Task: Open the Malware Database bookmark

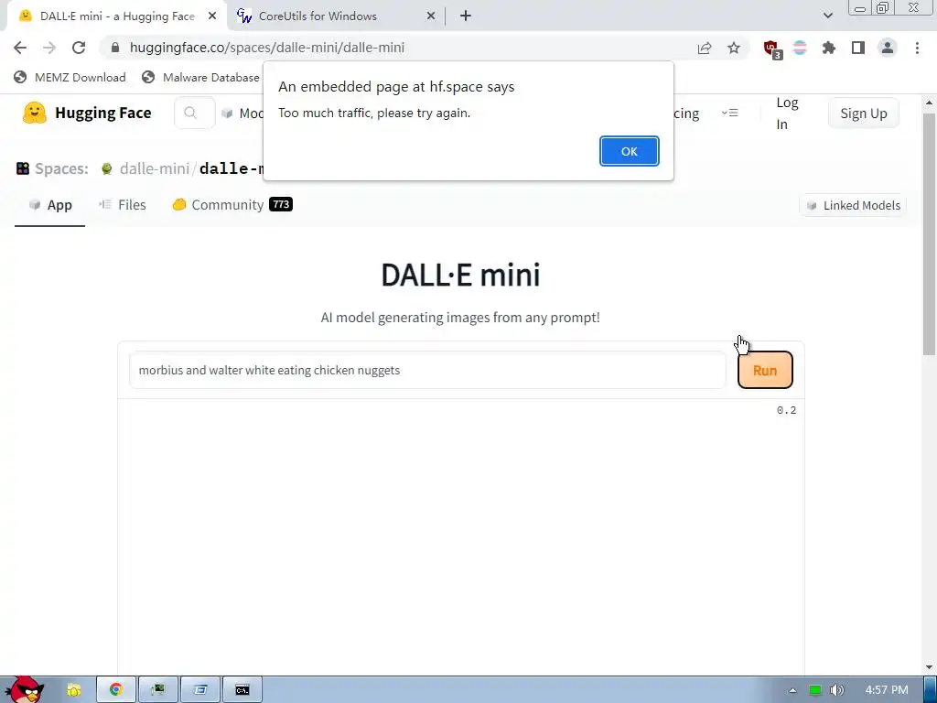Action: (200, 77)
